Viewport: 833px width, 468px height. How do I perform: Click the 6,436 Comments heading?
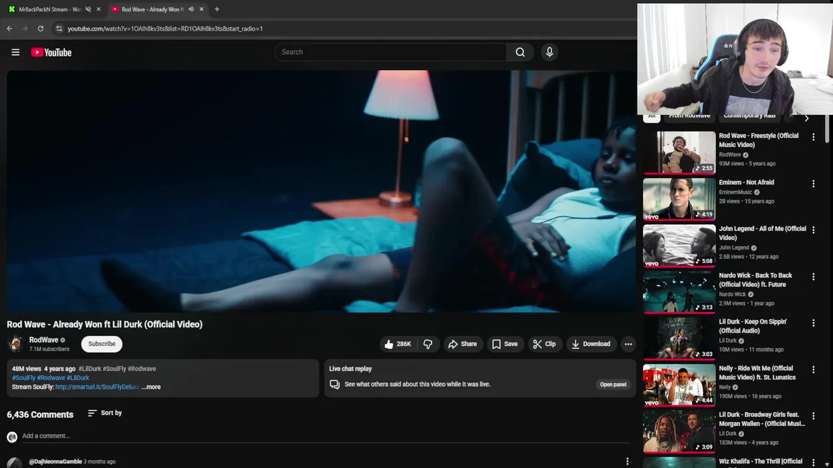(x=40, y=415)
